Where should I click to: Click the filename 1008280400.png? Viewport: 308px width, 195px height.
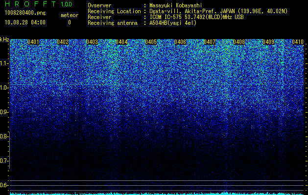25,13
